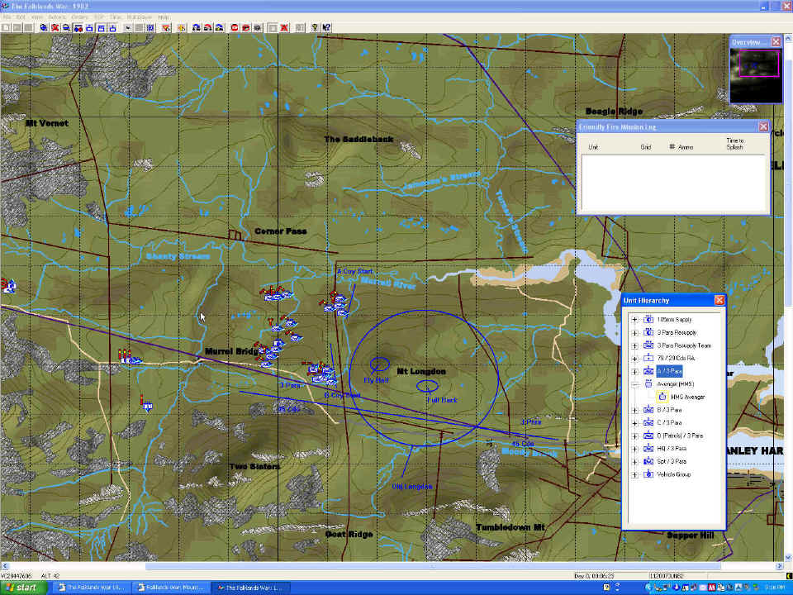The width and height of the screenshot is (793, 595).
Task: Open the Help menu
Action: [164, 17]
